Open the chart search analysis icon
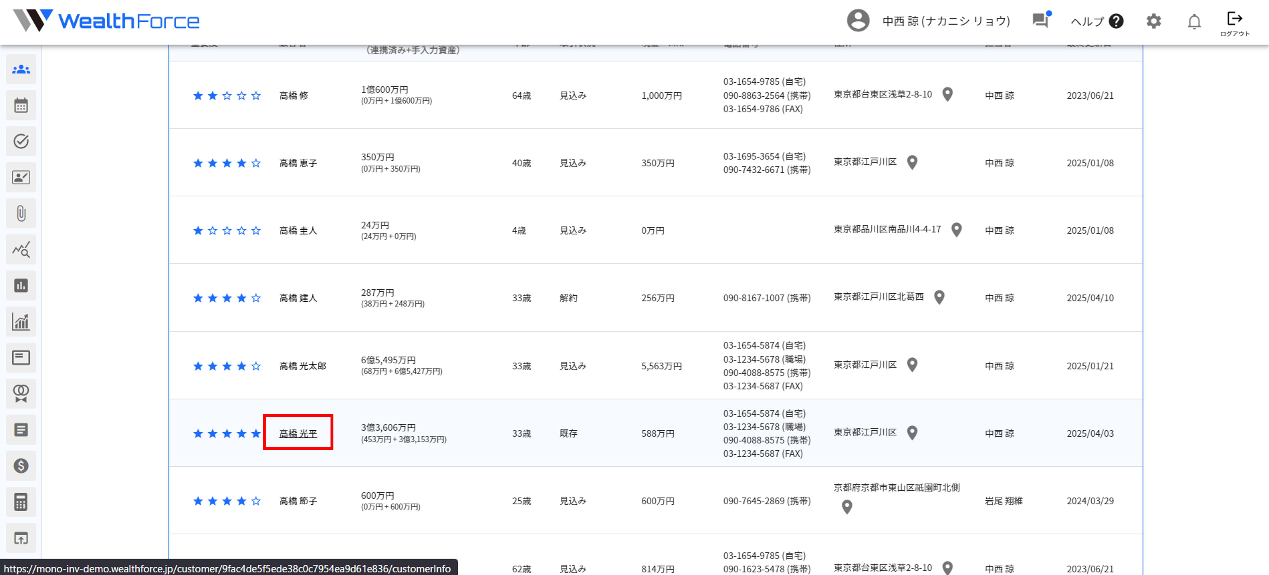 (21, 250)
